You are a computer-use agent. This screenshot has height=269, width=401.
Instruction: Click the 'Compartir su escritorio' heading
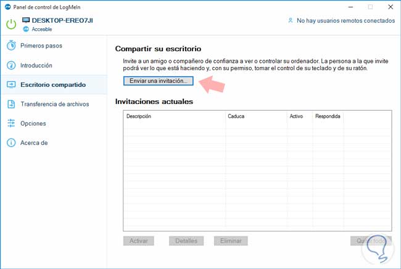(158, 49)
